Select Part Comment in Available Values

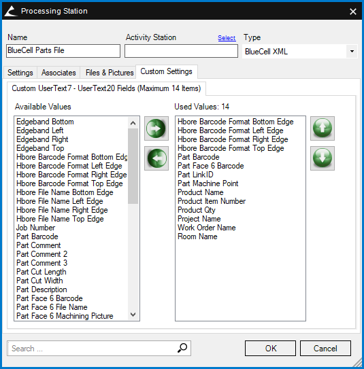click(x=38, y=245)
